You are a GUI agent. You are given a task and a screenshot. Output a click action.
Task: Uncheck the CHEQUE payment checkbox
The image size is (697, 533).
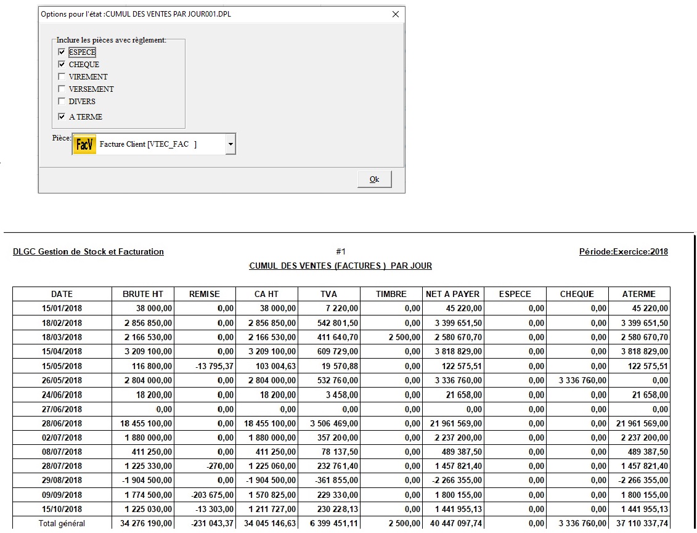pos(62,65)
